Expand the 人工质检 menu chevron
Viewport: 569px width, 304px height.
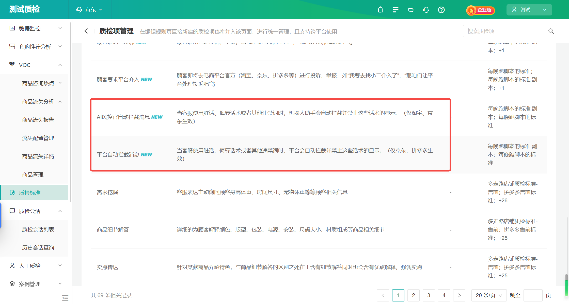[60, 265]
